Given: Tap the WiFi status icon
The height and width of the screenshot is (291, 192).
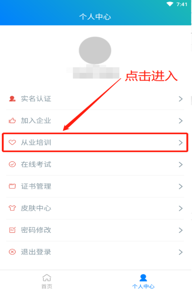Looking at the screenshot, I should (170, 4).
